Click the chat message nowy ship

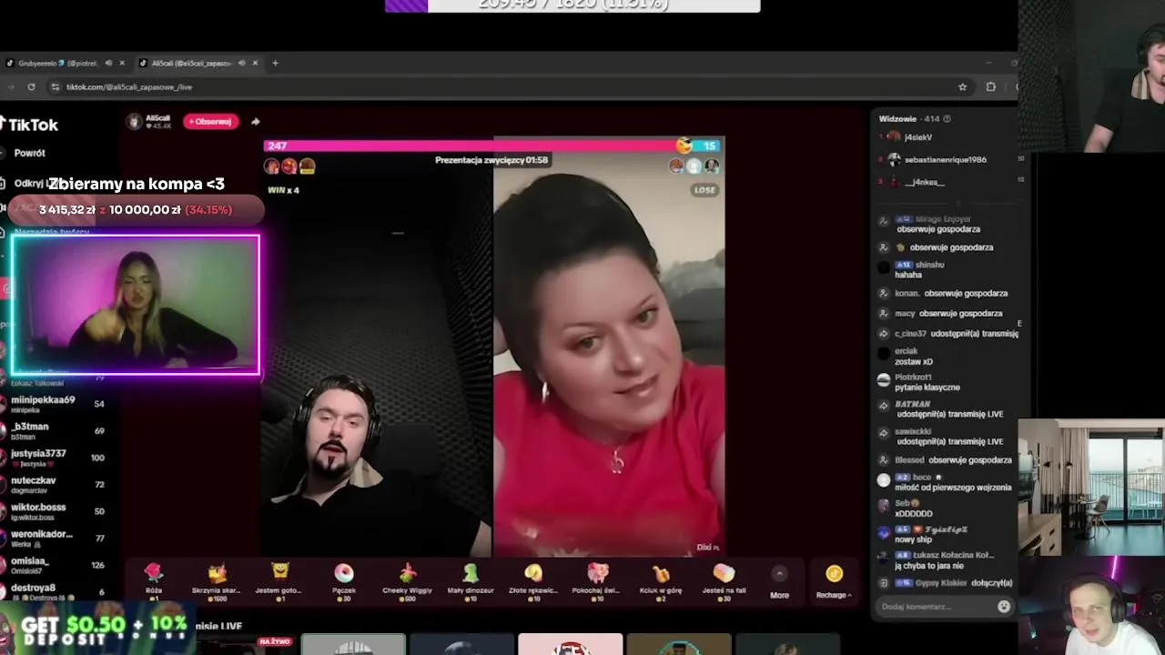[x=915, y=539]
